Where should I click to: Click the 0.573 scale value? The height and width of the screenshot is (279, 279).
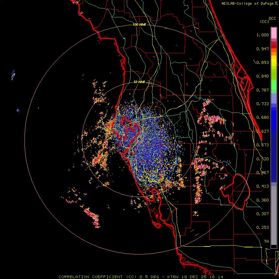click(263, 145)
